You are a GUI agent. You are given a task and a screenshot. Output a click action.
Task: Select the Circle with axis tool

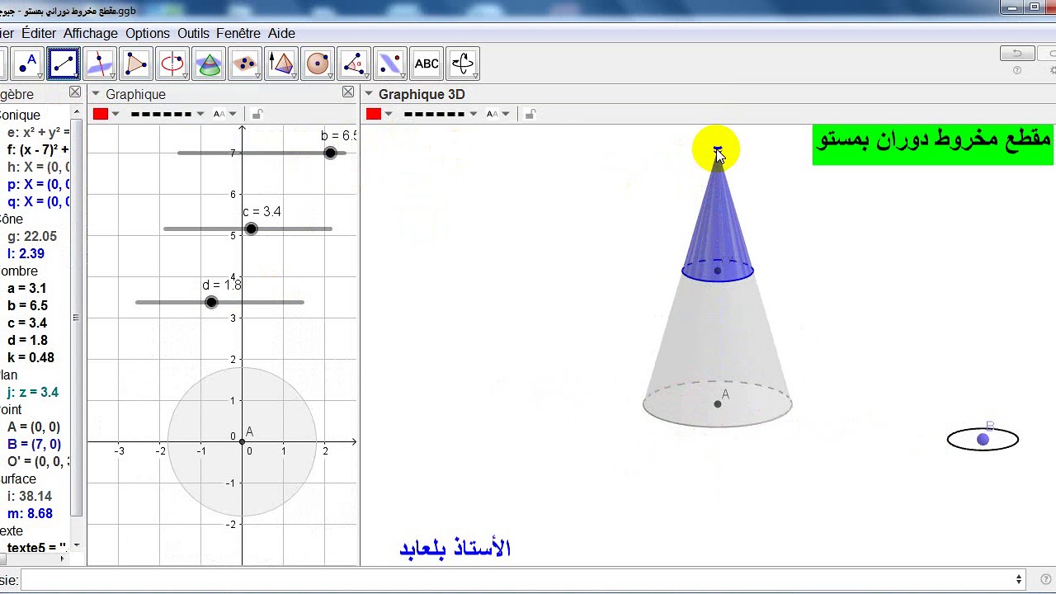tap(172, 64)
